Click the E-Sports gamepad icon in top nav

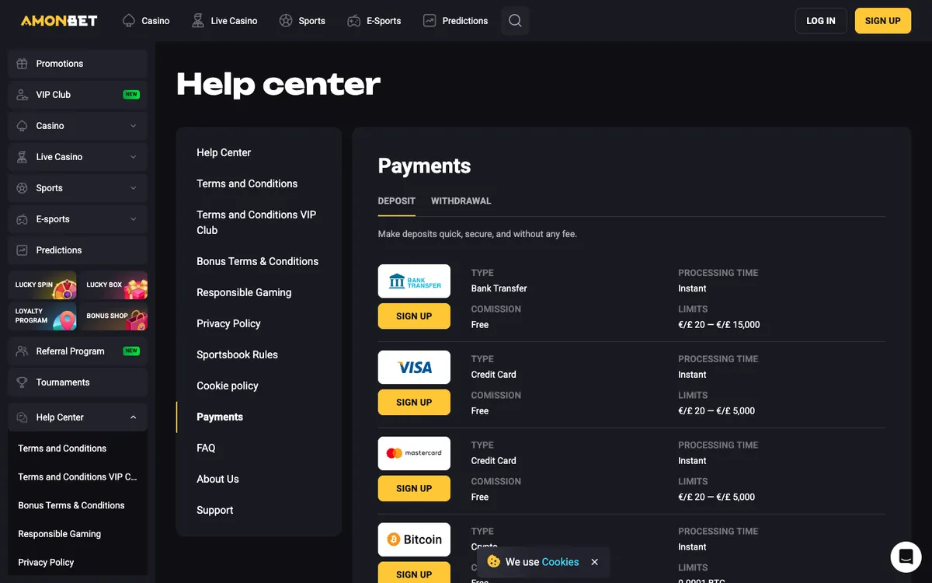(x=354, y=21)
